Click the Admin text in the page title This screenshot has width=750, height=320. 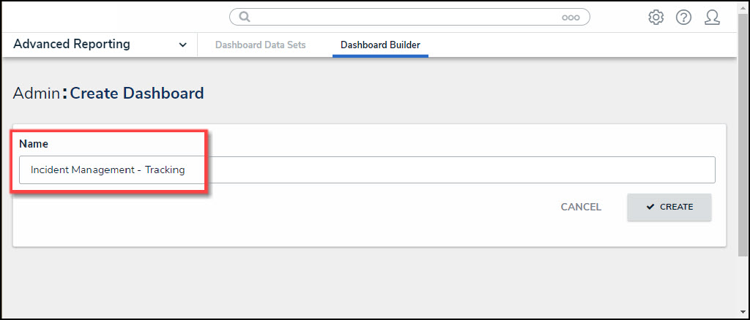click(x=37, y=94)
